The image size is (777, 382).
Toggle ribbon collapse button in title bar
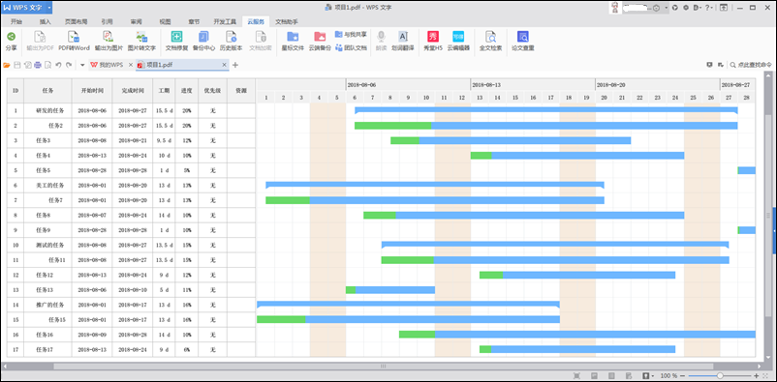tap(724, 8)
